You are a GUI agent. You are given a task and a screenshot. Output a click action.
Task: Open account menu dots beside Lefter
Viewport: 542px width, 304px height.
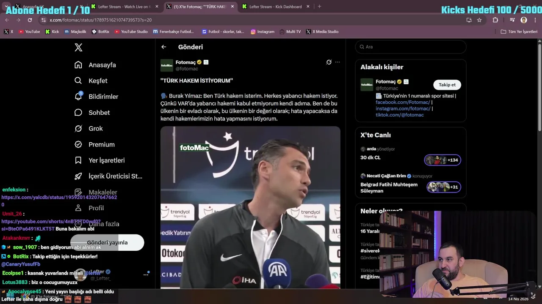click(x=146, y=274)
